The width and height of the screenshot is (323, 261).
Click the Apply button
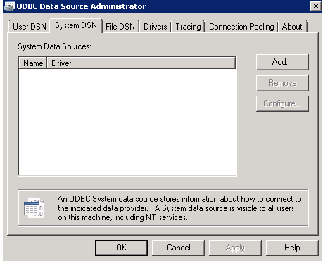coord(235,248)
